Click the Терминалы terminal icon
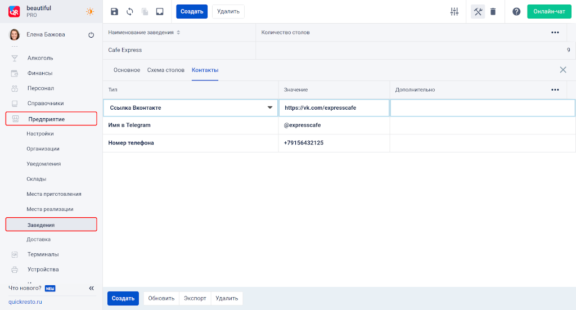The height and width of the screenshot is (310, 576). coord(15,254)
